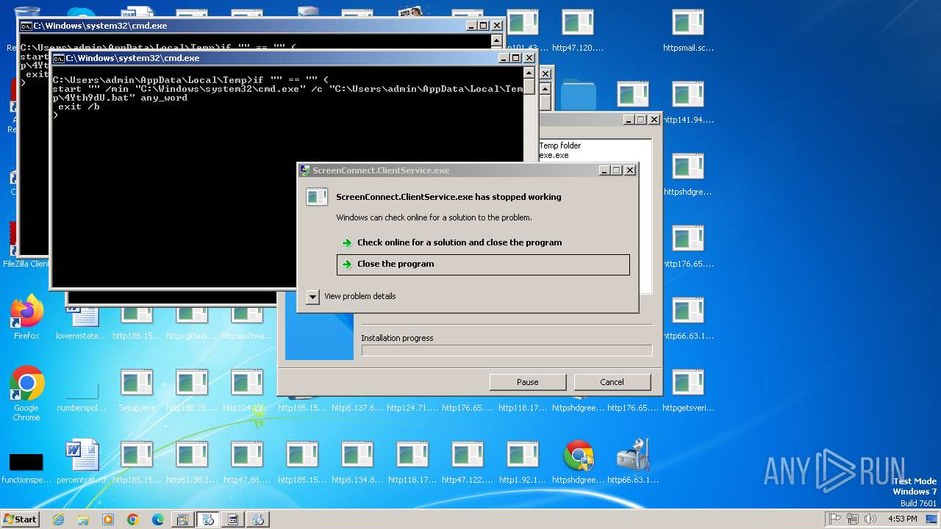Click scroll-up arrow in front cmd.exe window

[x=529, y=72]
